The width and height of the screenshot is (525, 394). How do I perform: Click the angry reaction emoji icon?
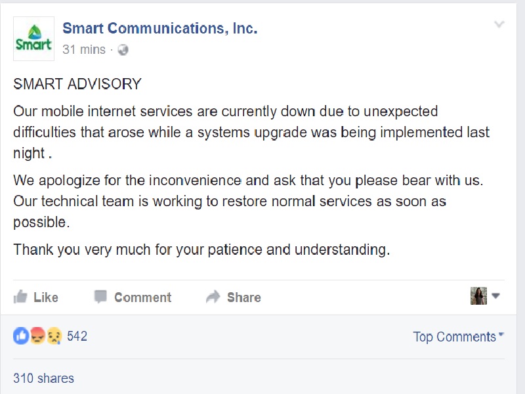[x=37, y=336]
